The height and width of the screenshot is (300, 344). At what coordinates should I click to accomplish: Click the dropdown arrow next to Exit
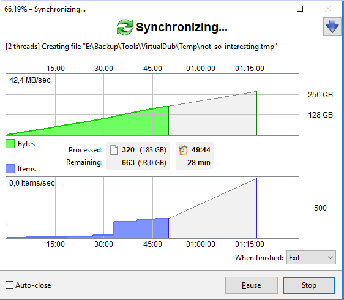click(331, 258)
